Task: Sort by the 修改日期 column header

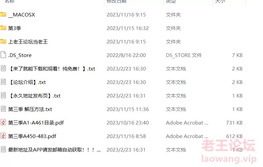Action: [117, 1]
